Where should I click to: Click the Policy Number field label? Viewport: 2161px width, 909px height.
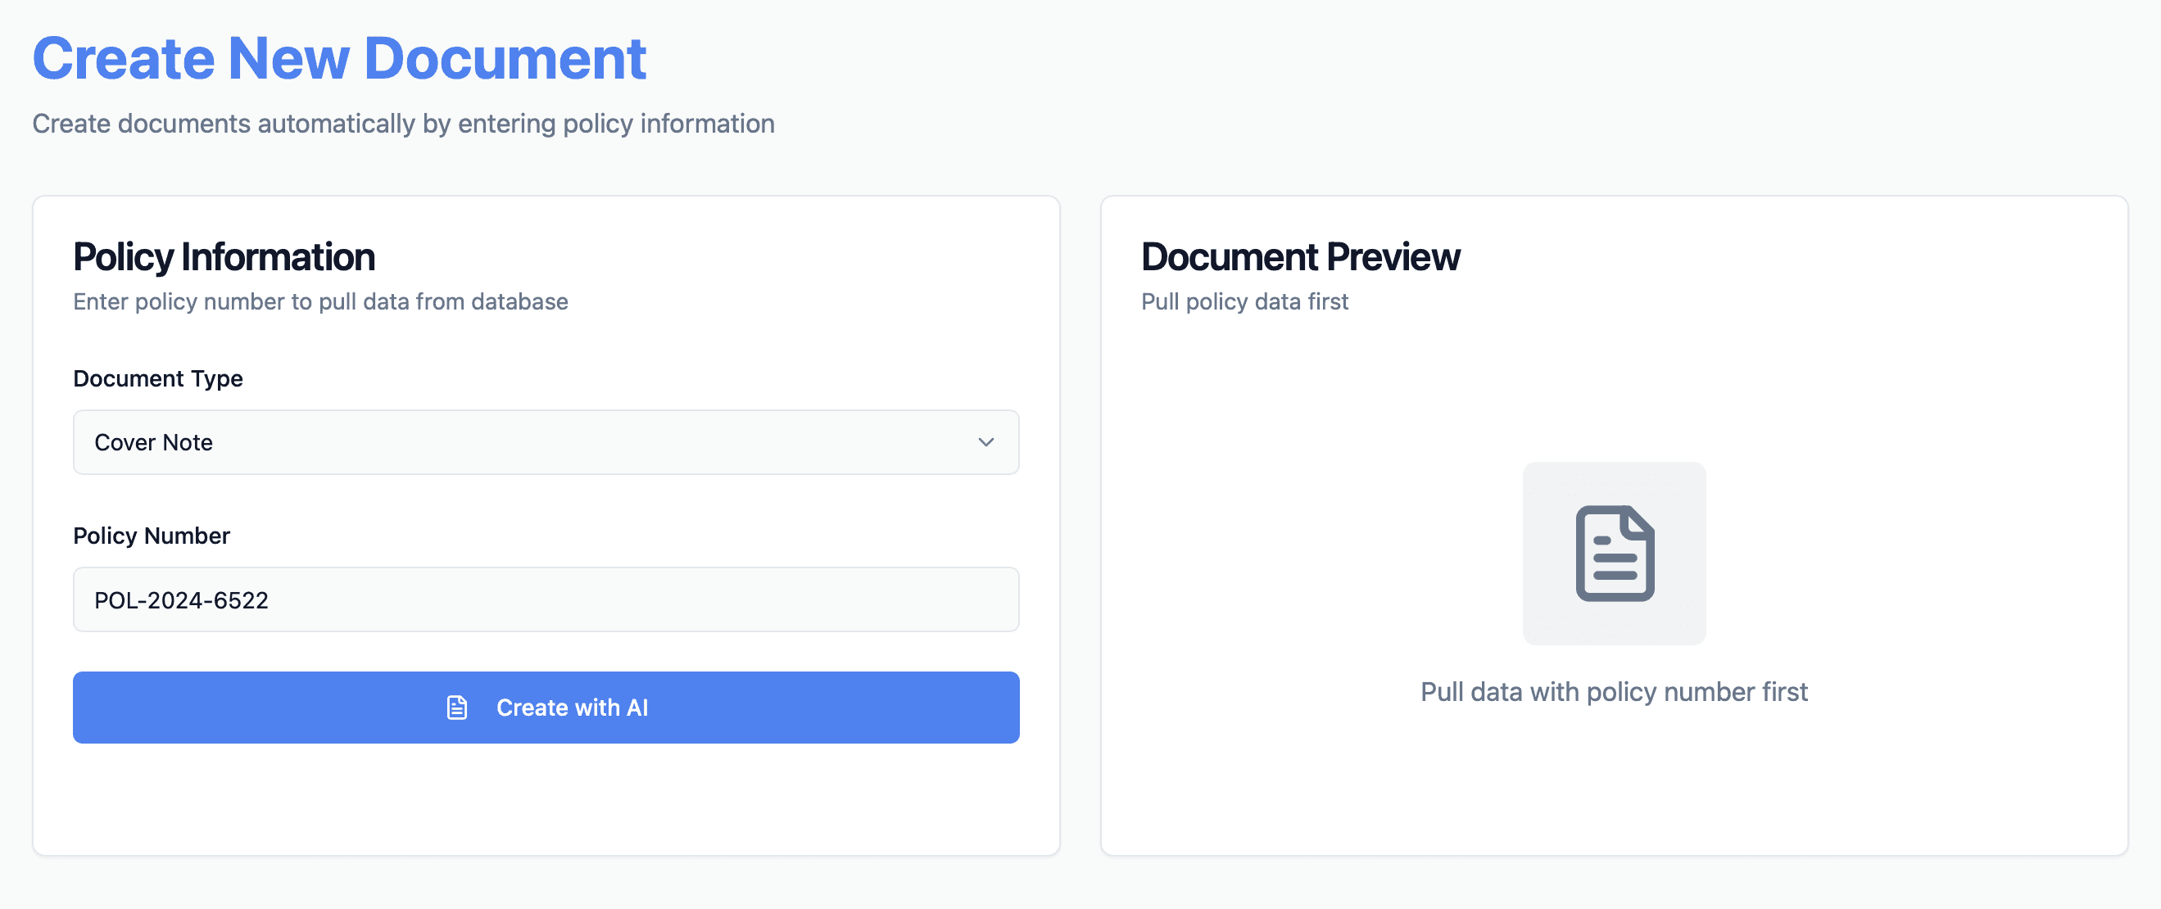(151, 536)
